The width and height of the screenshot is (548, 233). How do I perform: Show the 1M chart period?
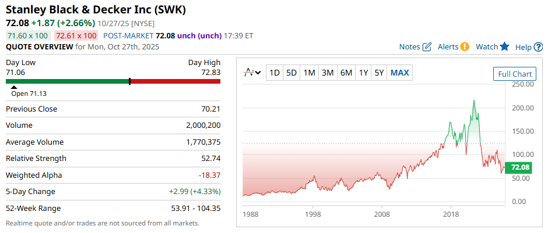[310, 73]
